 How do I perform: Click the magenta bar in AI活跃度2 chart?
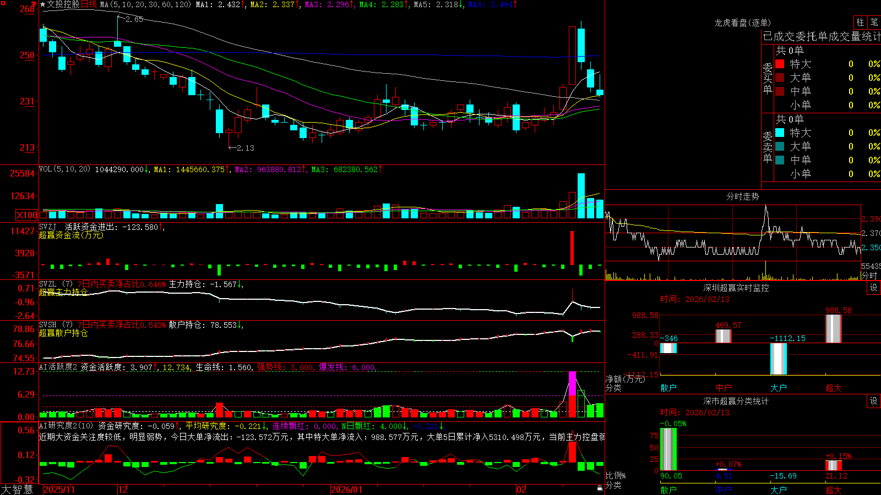tap(572, 383)
